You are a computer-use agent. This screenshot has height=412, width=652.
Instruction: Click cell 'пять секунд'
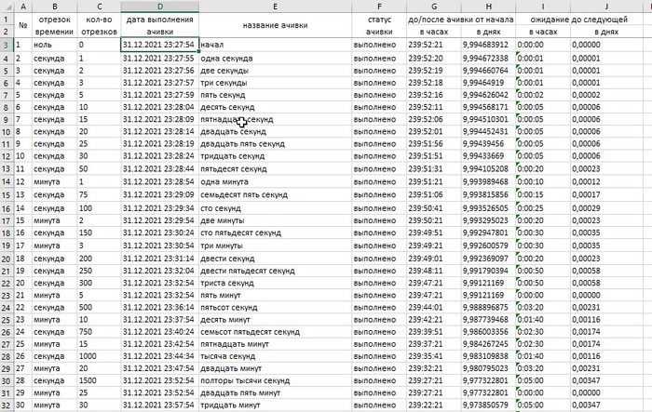(276, 95)
